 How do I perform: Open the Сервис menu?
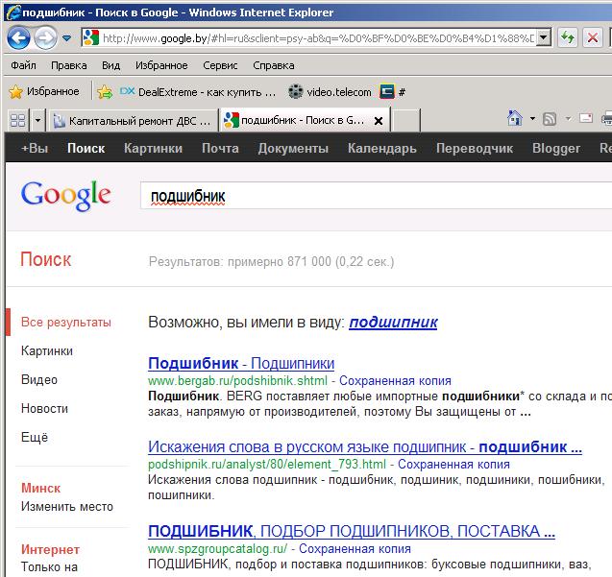coord(220,65)
